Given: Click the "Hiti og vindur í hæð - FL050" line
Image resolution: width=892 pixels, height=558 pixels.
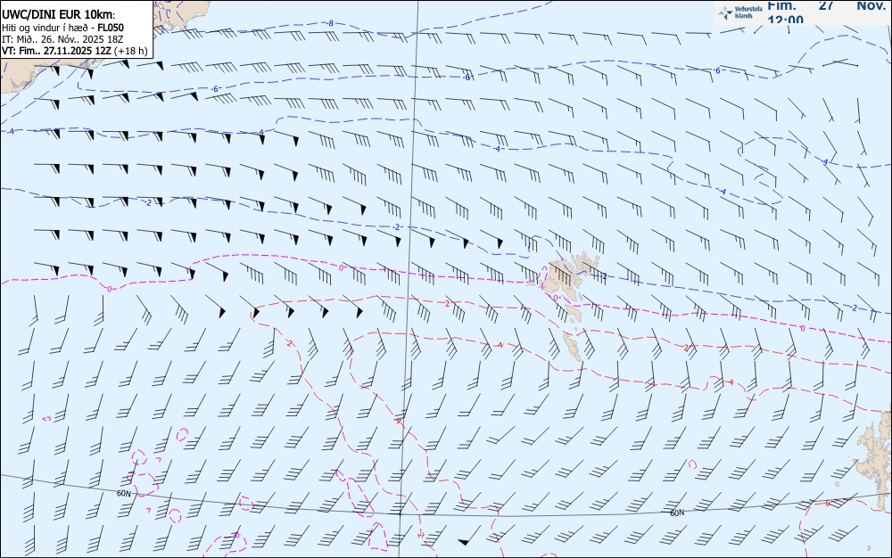Looking at the screenshot, I should click(x=62, y=28).
